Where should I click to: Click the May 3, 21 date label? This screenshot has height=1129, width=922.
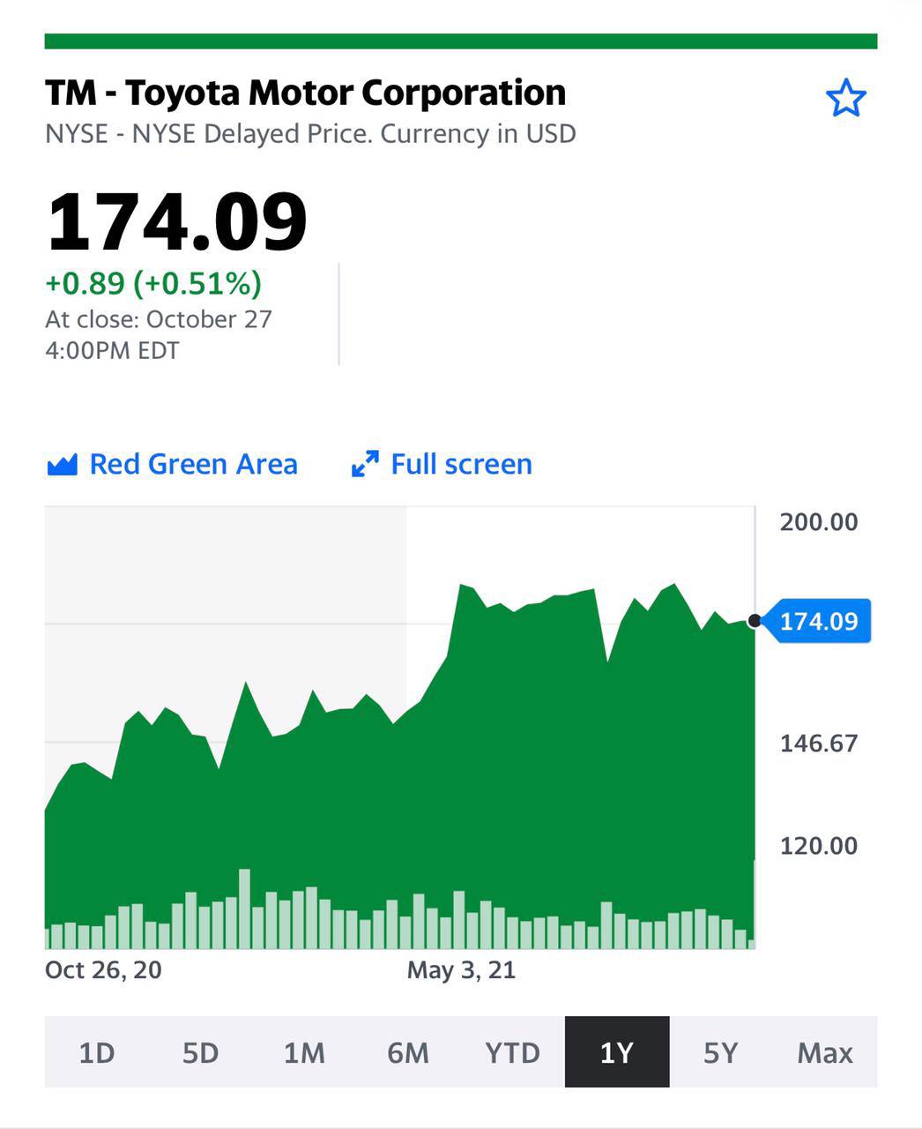coord(461,970)
